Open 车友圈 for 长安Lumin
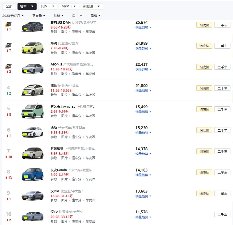This screenshot has height=225, width=233. coord(90,179)
